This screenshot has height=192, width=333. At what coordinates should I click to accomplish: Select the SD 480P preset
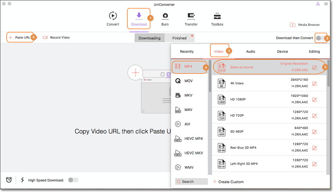point(269,132)
